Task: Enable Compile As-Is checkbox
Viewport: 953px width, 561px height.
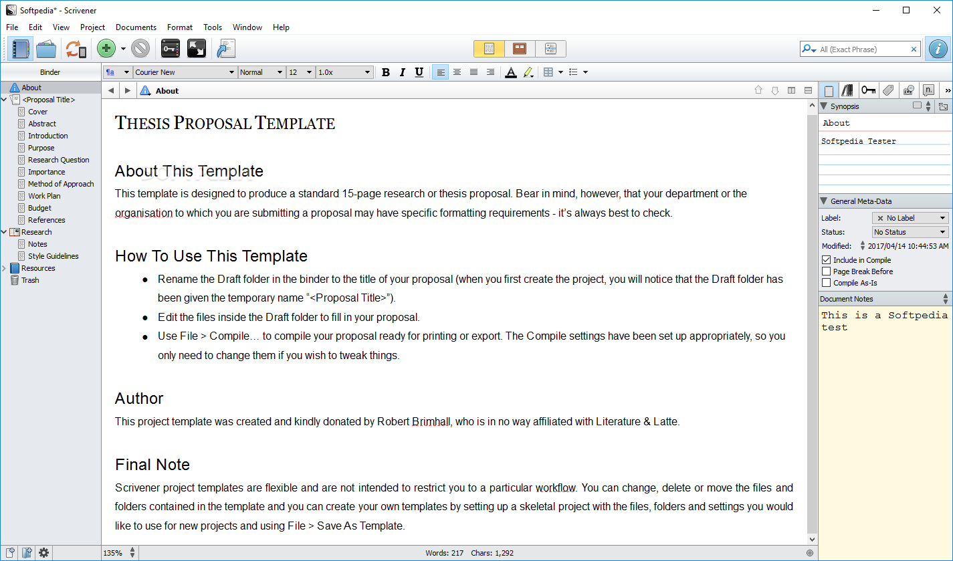Action: pyautogui.click(x=827, y=283)
